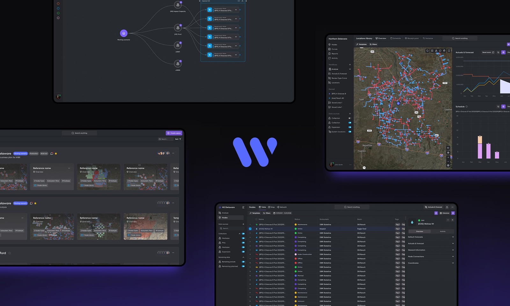Open Filters in the nodes table toolbar
510x306 pixels.
pos(267,213)
